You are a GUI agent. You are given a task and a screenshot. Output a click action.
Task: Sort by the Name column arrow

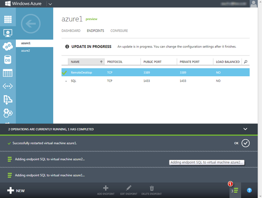pos(101,62)
